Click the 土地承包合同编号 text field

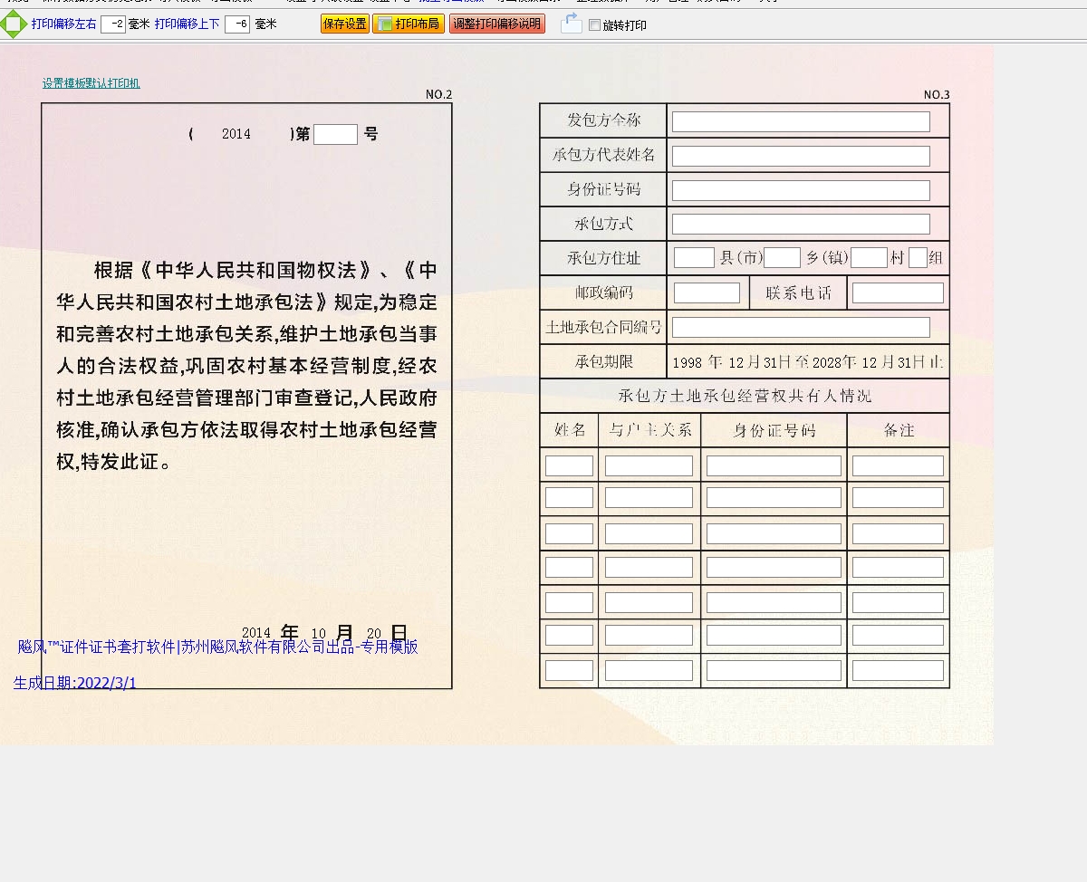coord(801,327)
